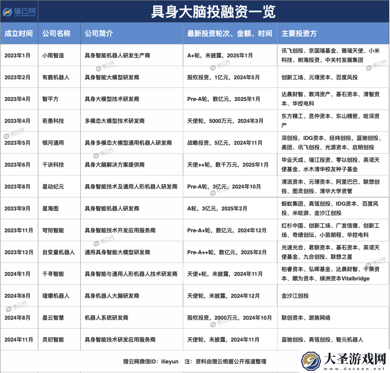Screen dimensions: 390x373
Task: Click the footer text 猎云网微信ID：ilieyun
Action: click(x=151, y=361)
